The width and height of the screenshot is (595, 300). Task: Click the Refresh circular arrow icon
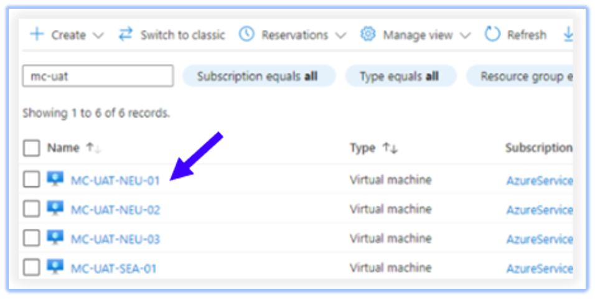click(x=492, y=35)
